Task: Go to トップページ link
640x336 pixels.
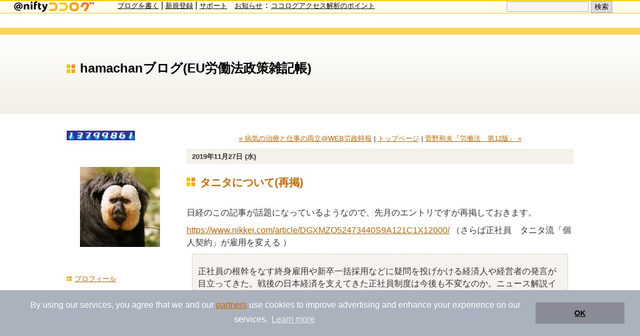Action: coord(398,139)
